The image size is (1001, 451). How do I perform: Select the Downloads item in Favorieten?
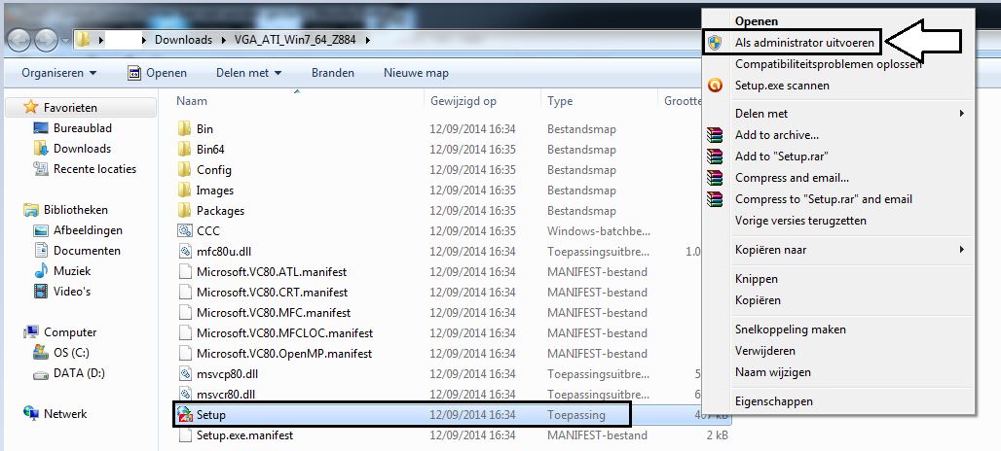(x=82, y=149)
